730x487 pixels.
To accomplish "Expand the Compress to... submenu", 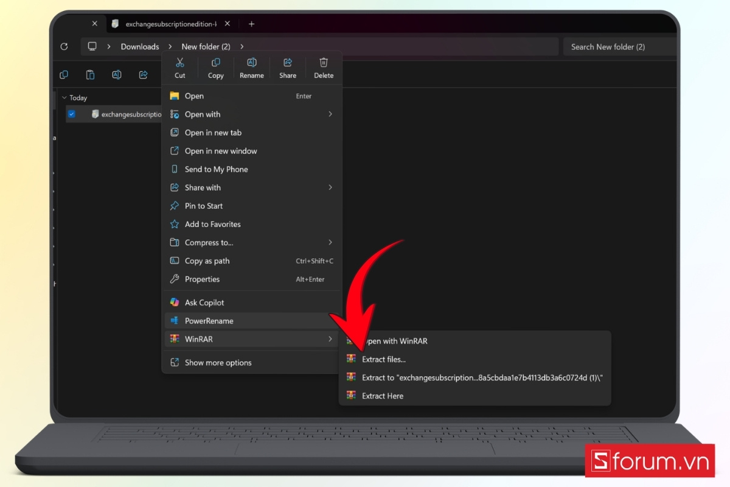I will click(x=252, y=242).
